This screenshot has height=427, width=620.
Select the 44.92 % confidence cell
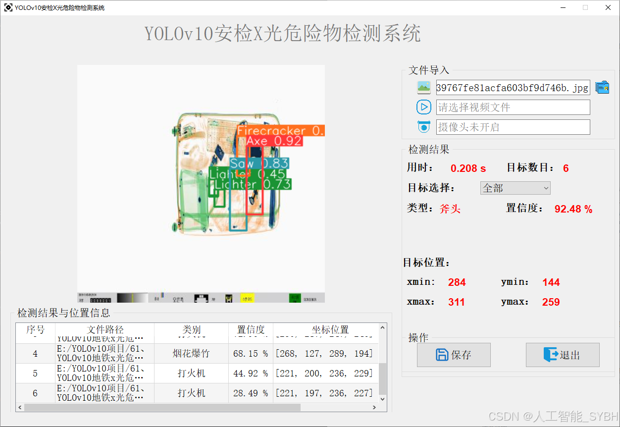(x=251, y=374)
